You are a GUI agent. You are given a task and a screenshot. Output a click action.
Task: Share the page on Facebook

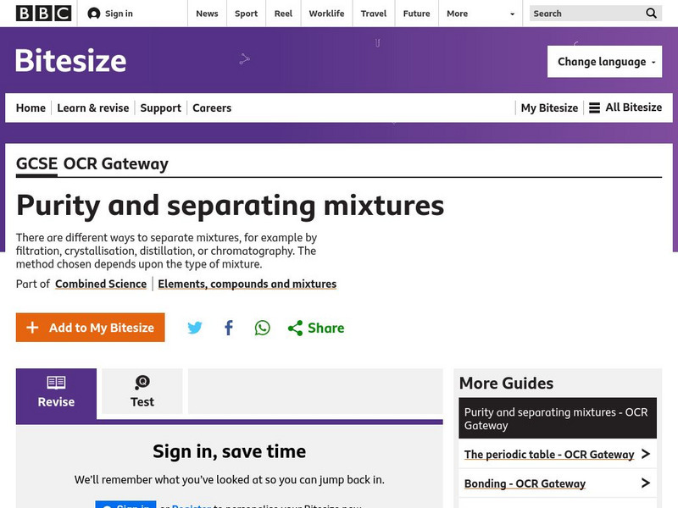point(228,328)
